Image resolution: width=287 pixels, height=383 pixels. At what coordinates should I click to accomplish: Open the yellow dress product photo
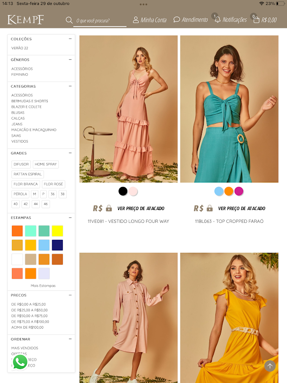[x=229, y=318]
